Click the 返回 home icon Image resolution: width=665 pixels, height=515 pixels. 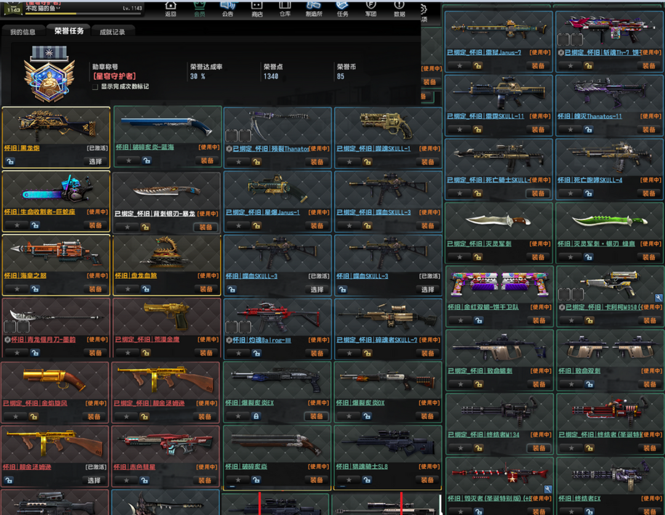pos(171,9)
